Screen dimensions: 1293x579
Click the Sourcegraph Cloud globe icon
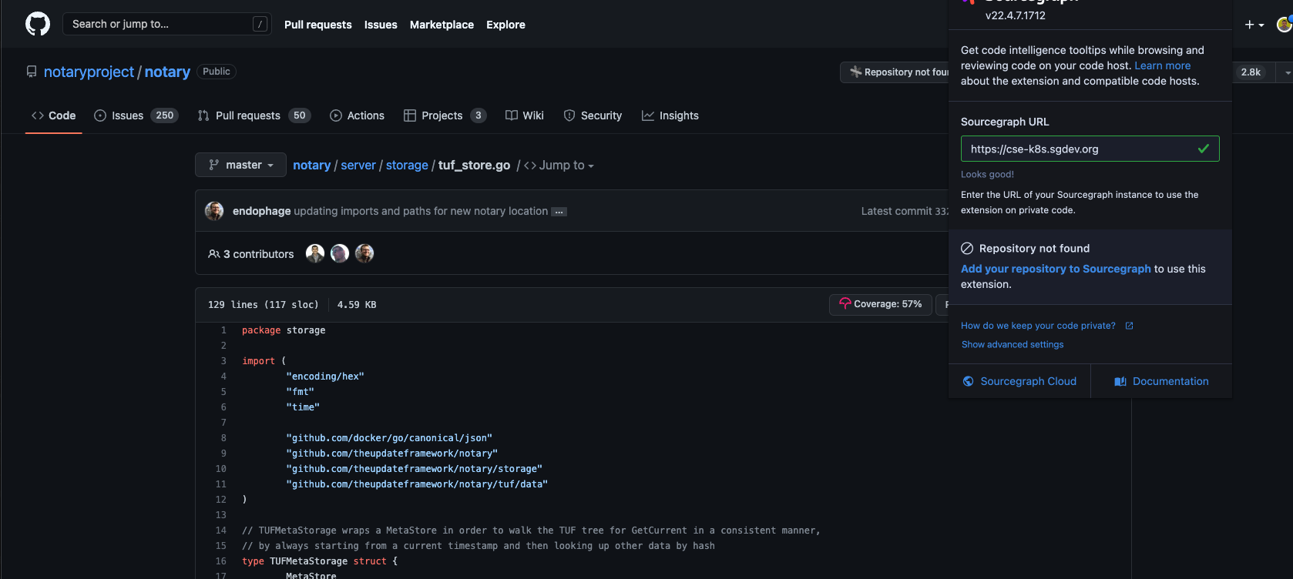tap(969, 381)
